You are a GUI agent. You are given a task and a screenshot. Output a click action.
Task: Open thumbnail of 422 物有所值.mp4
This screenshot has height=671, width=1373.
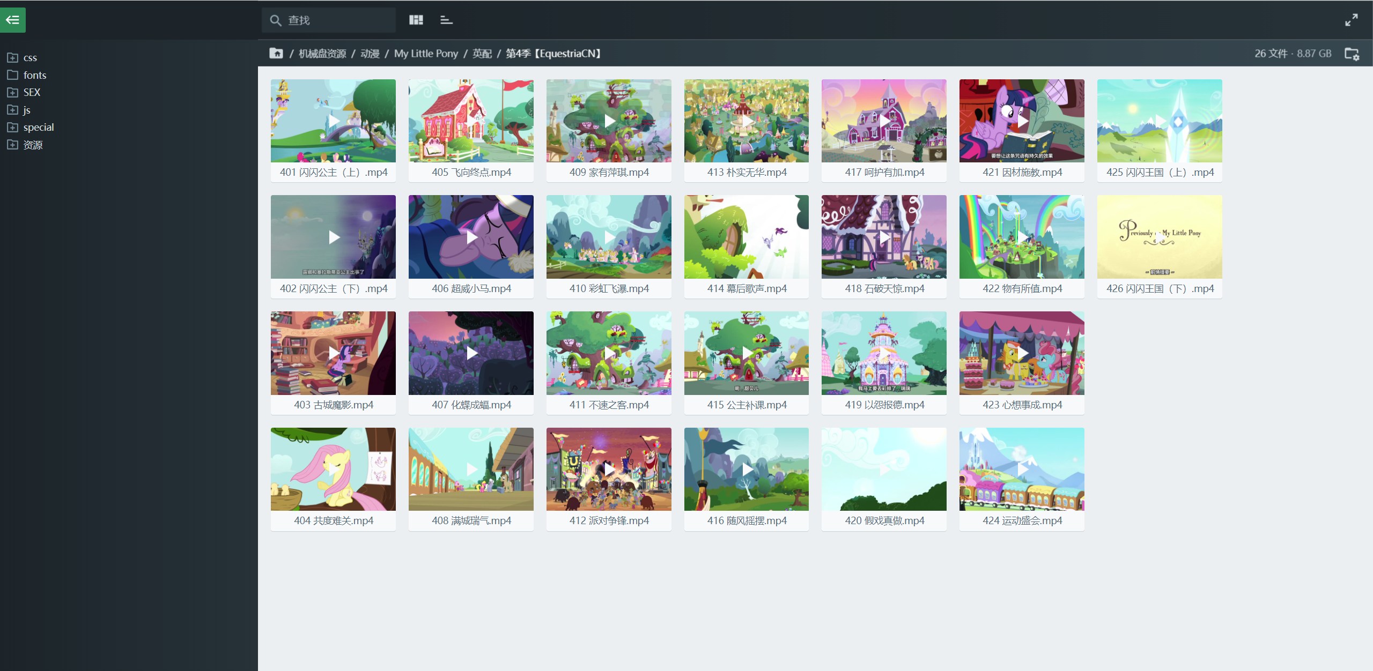click(x=1022, y=237)
